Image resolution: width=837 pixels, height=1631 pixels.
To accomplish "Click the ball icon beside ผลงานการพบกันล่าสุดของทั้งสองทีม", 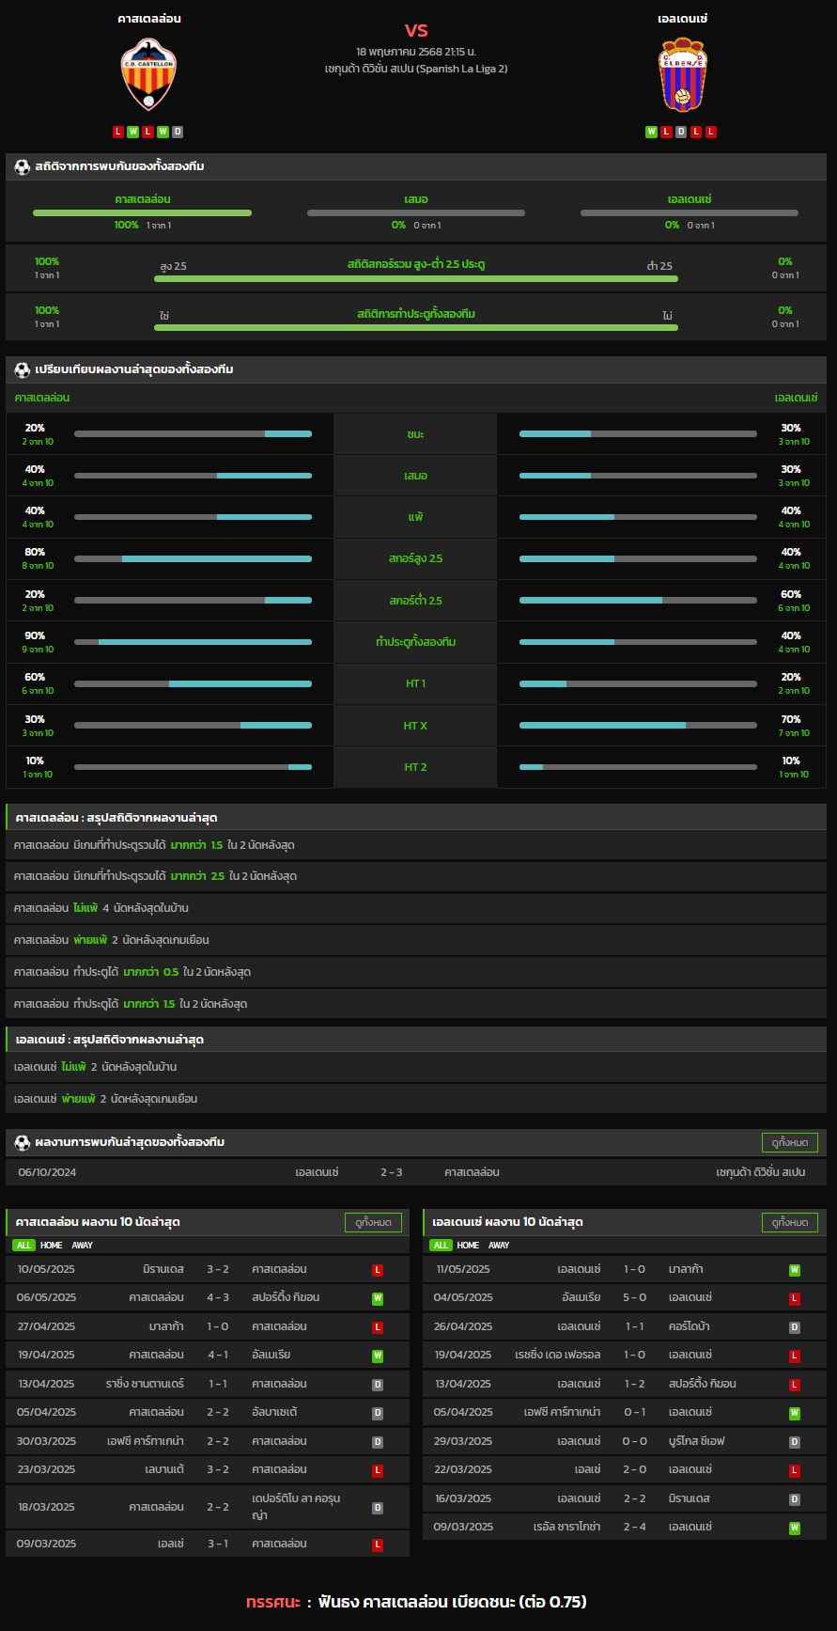I will [x=23, y=1142].
